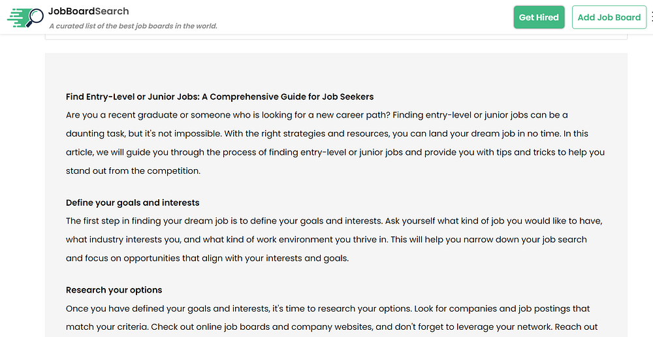Click the curated list tagline text

133,26
